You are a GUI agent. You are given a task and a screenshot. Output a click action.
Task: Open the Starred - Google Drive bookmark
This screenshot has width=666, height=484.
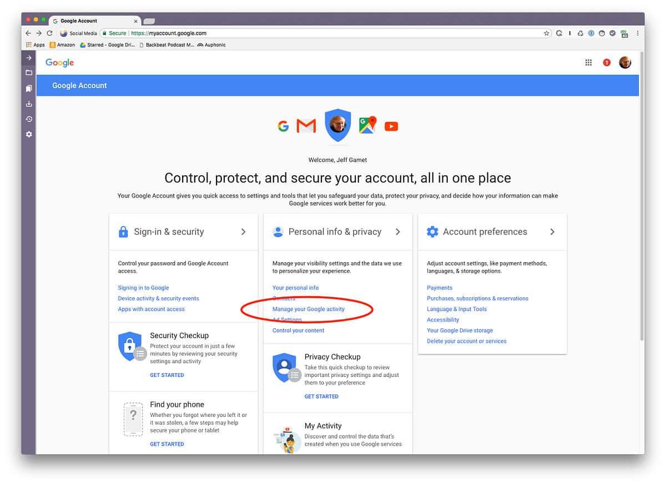[x=107, y=45]
